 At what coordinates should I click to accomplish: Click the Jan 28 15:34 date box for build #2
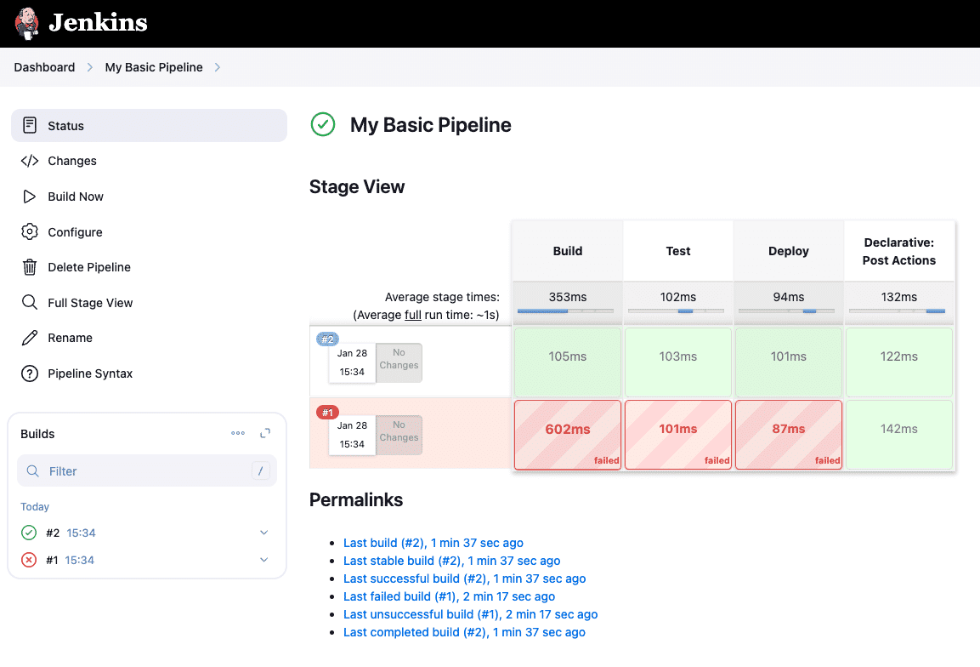pyautogui.click(x=352, y=362)
